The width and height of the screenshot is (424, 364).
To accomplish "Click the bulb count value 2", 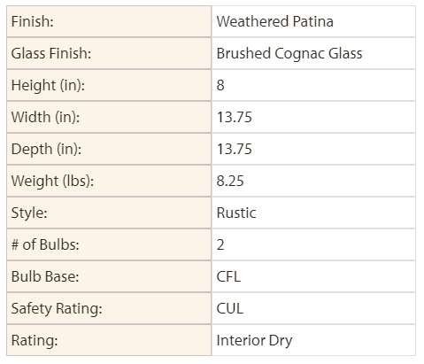I will tap(220, 244).
